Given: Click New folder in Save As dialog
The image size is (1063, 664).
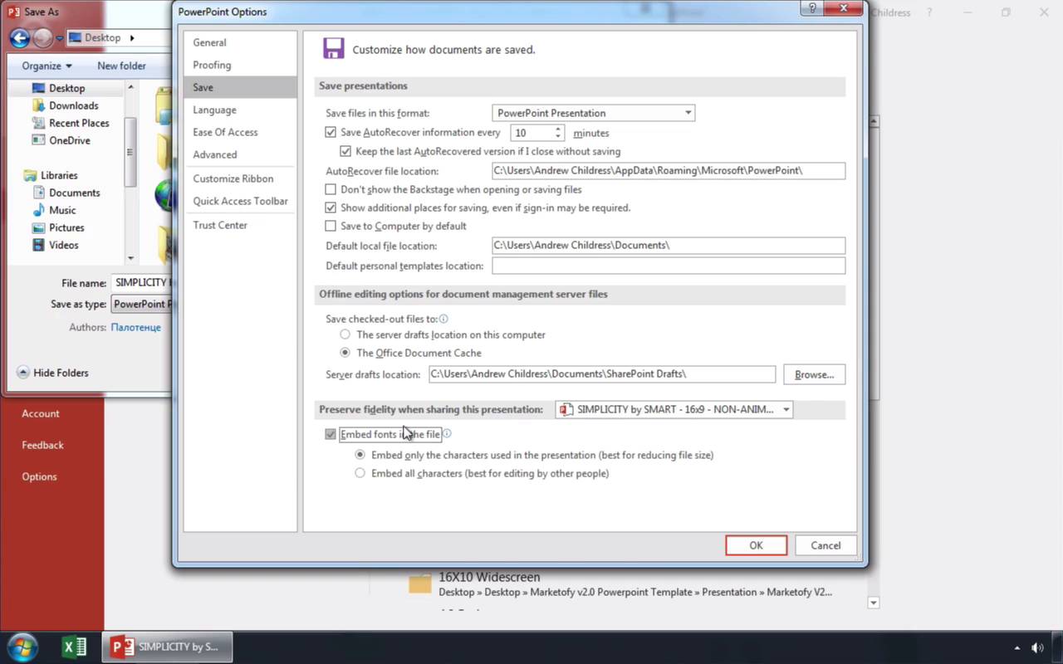Looking at the screenshot, I should (121, 66).
